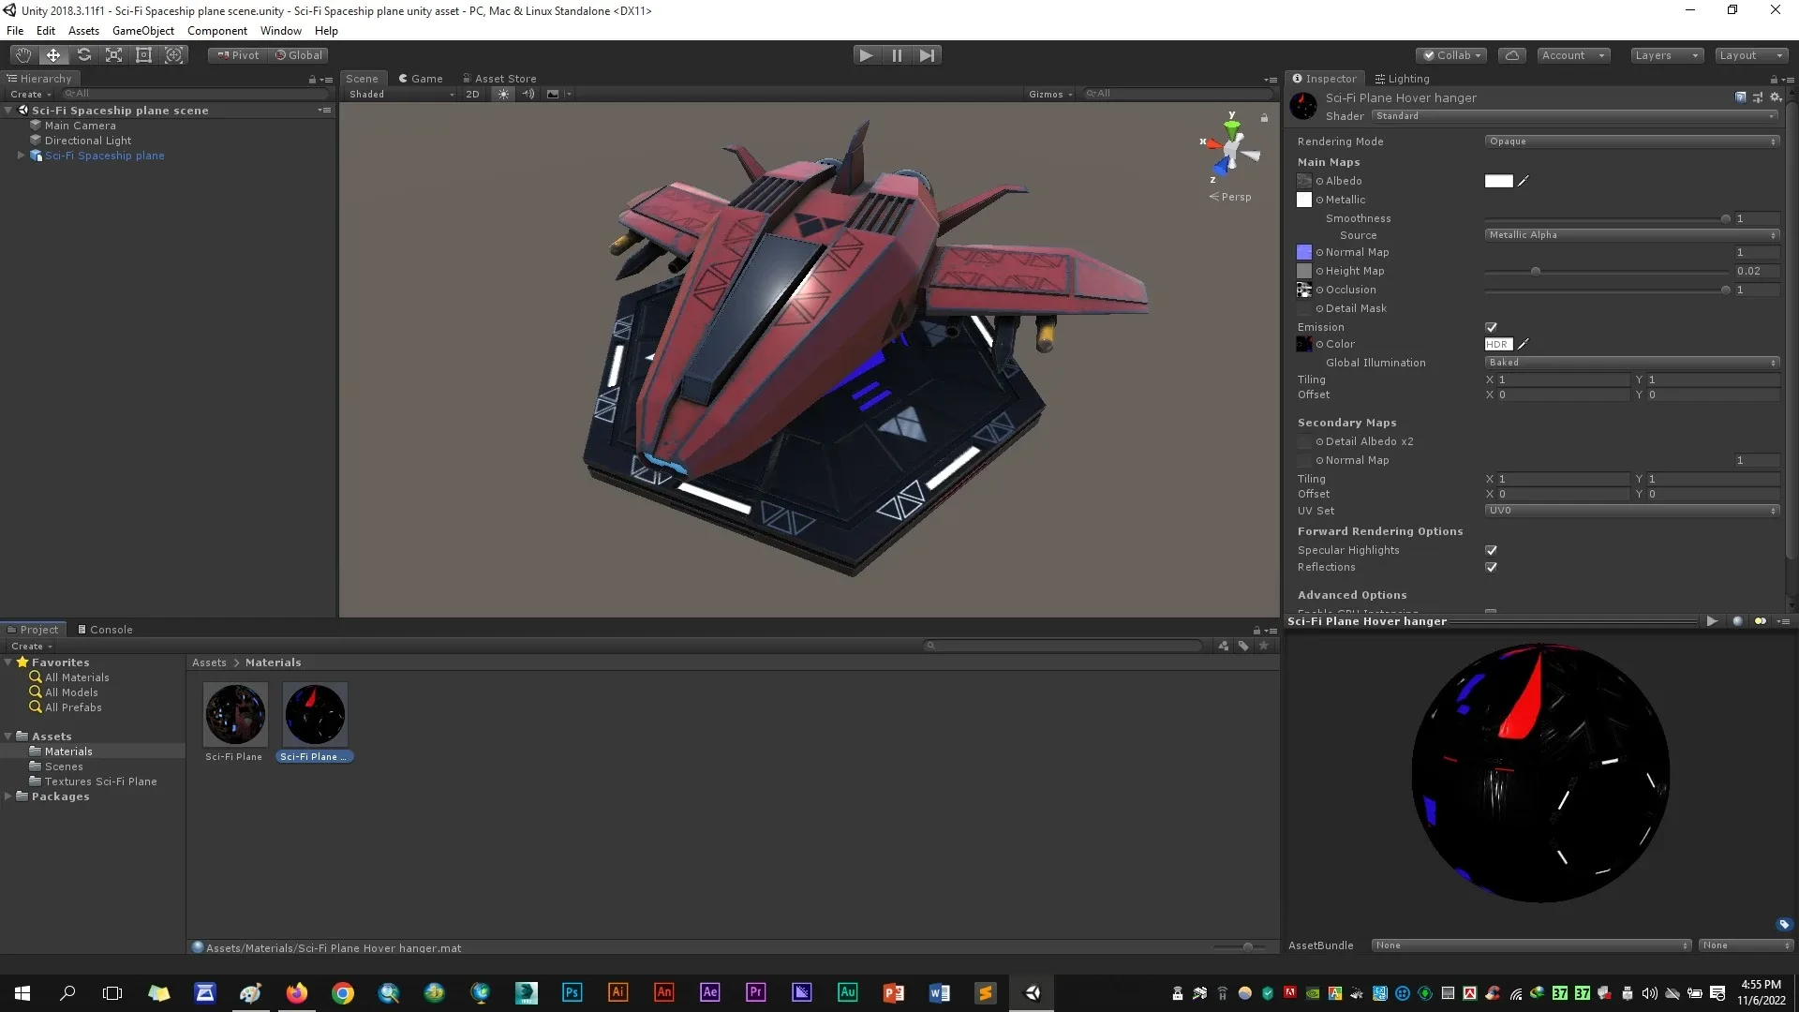Open material help reference icon

[1740, 97]
